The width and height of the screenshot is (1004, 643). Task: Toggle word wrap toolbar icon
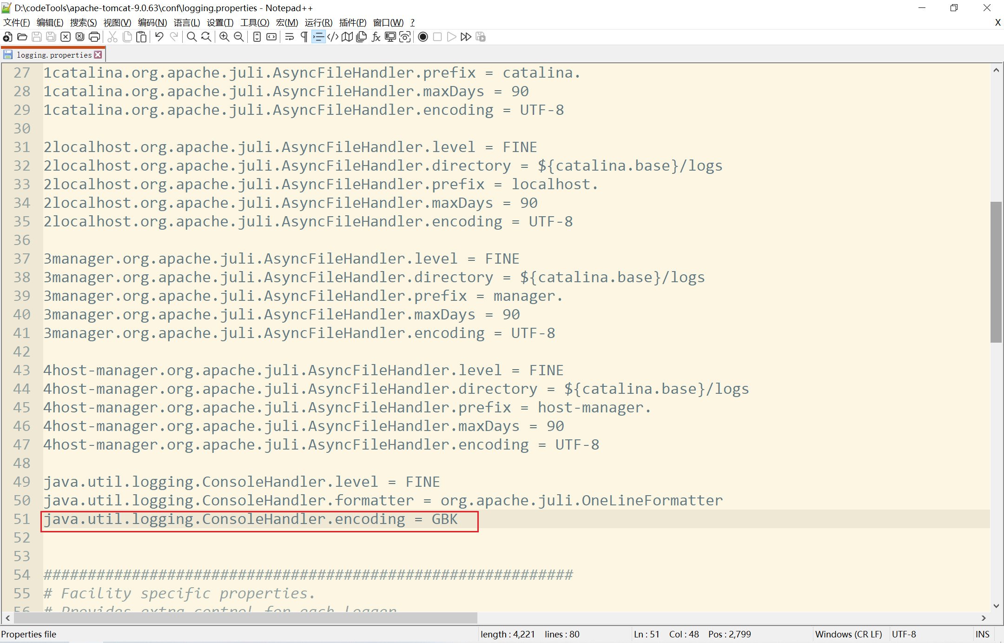(x=290, y=37)
